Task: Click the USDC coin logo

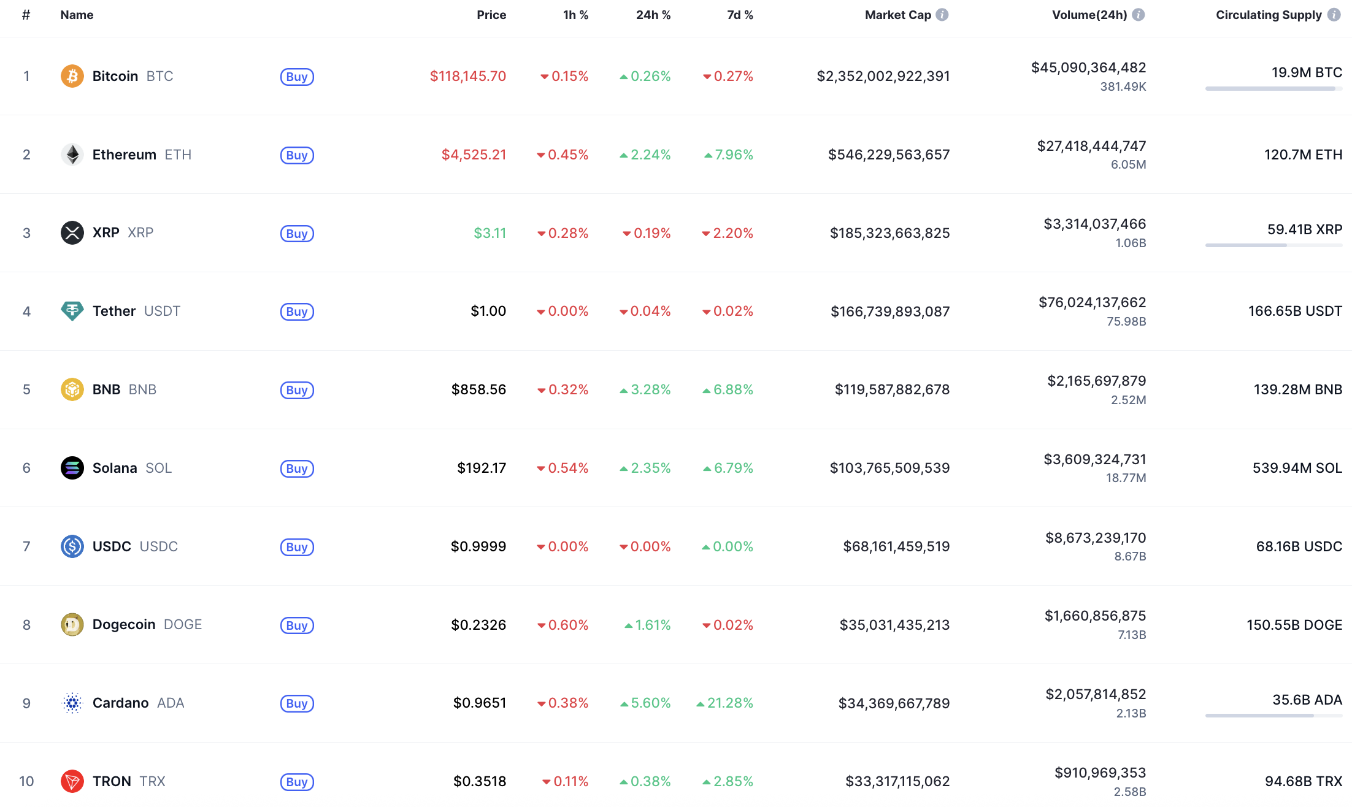Action: tap(72, 546)
